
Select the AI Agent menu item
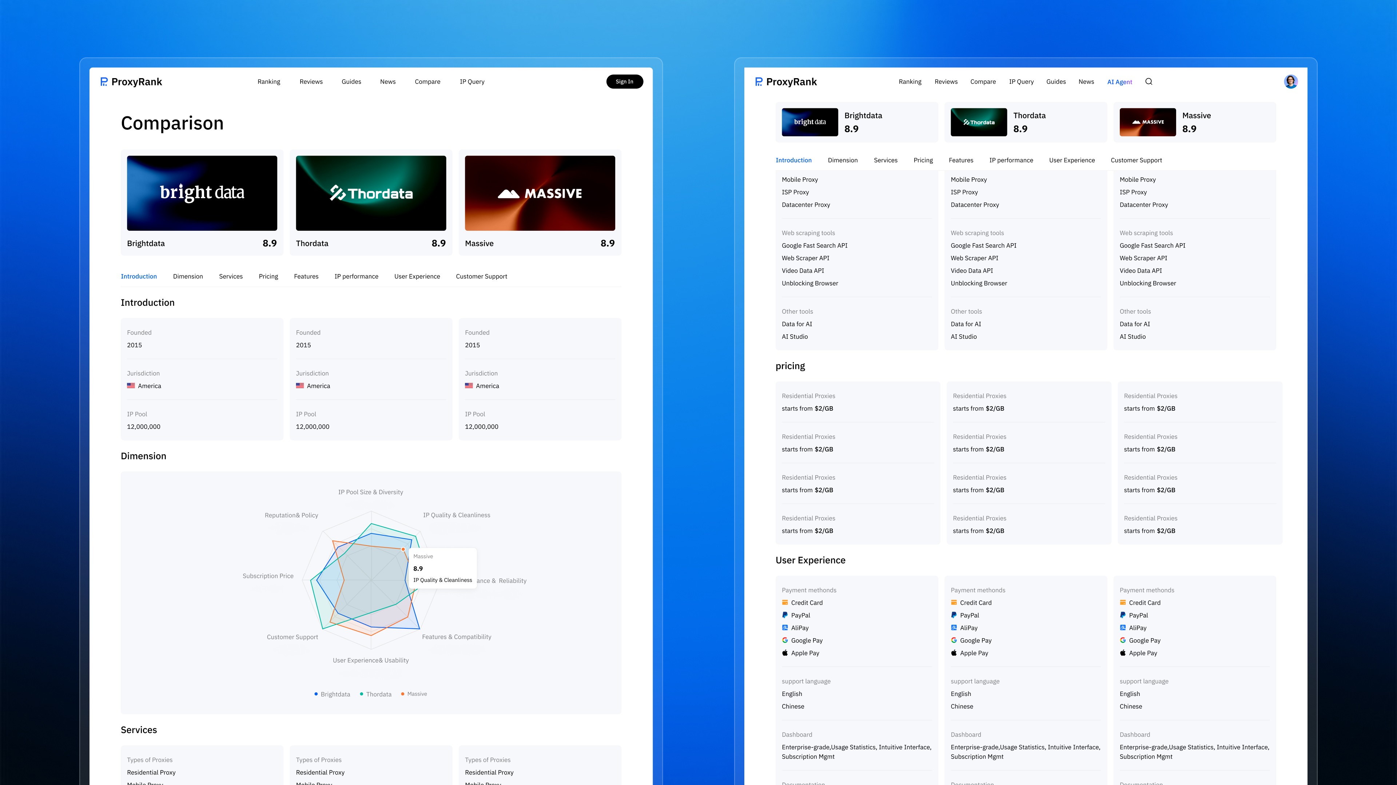coord(1119,82)
